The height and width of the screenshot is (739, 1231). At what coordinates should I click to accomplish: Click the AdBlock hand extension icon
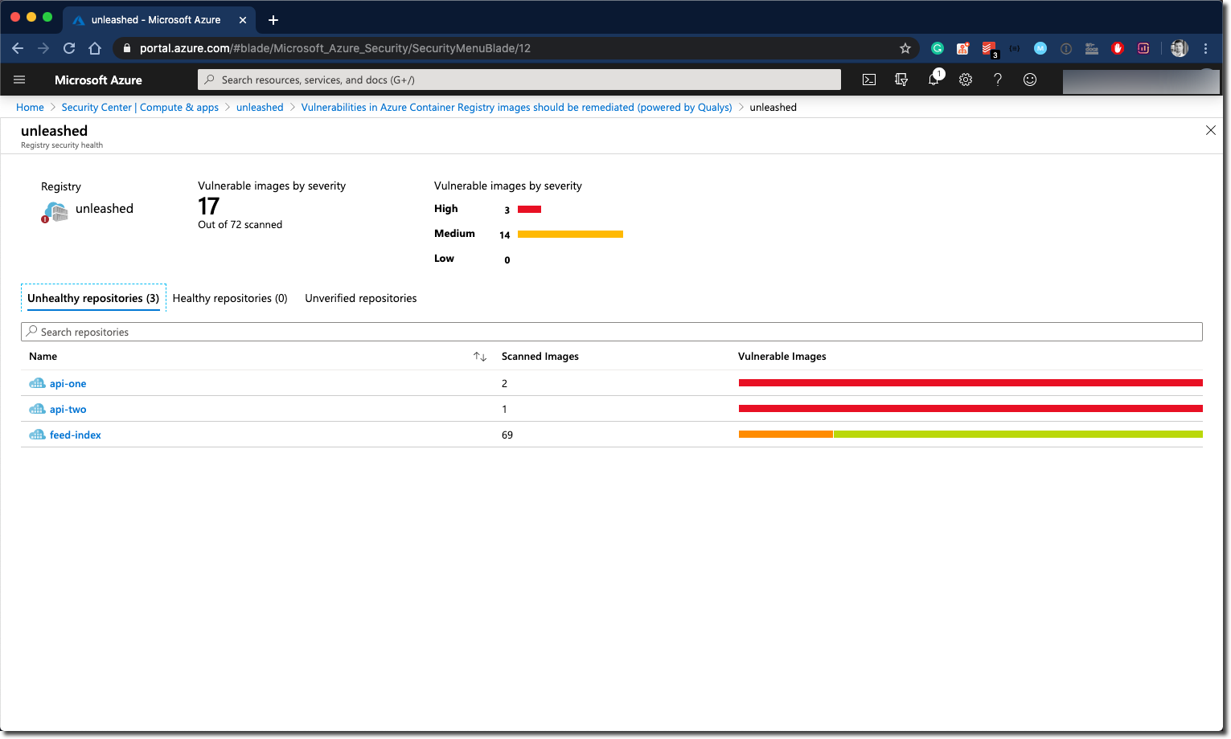click(x=1118, y=48)
